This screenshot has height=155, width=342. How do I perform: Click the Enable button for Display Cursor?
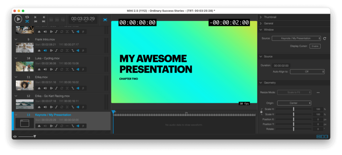pos(315,46)
